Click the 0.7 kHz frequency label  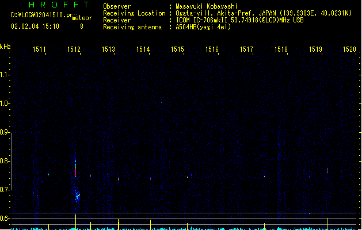[5, 190]
